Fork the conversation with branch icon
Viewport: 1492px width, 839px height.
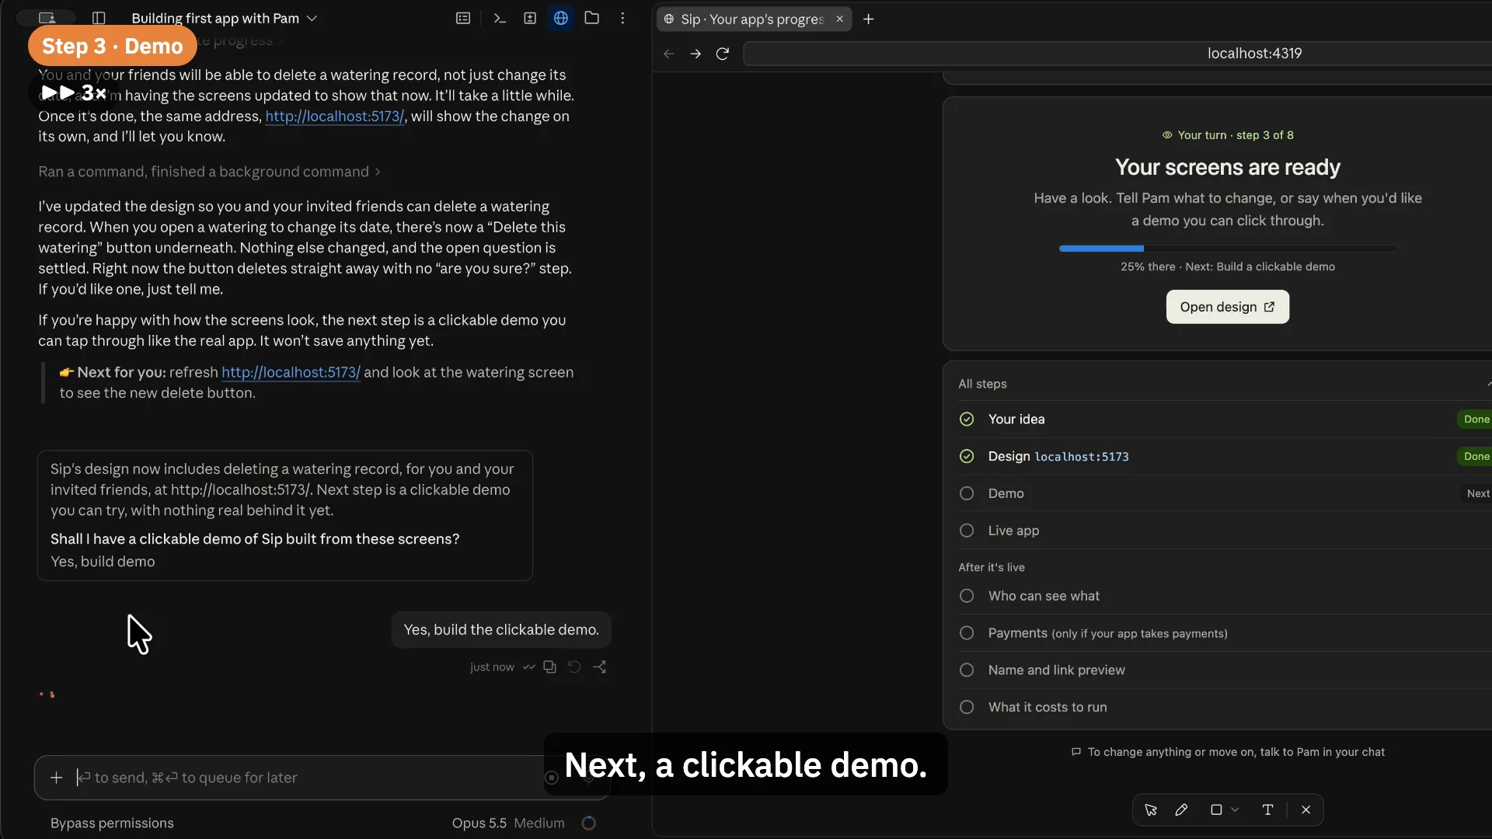click(600, 667)
